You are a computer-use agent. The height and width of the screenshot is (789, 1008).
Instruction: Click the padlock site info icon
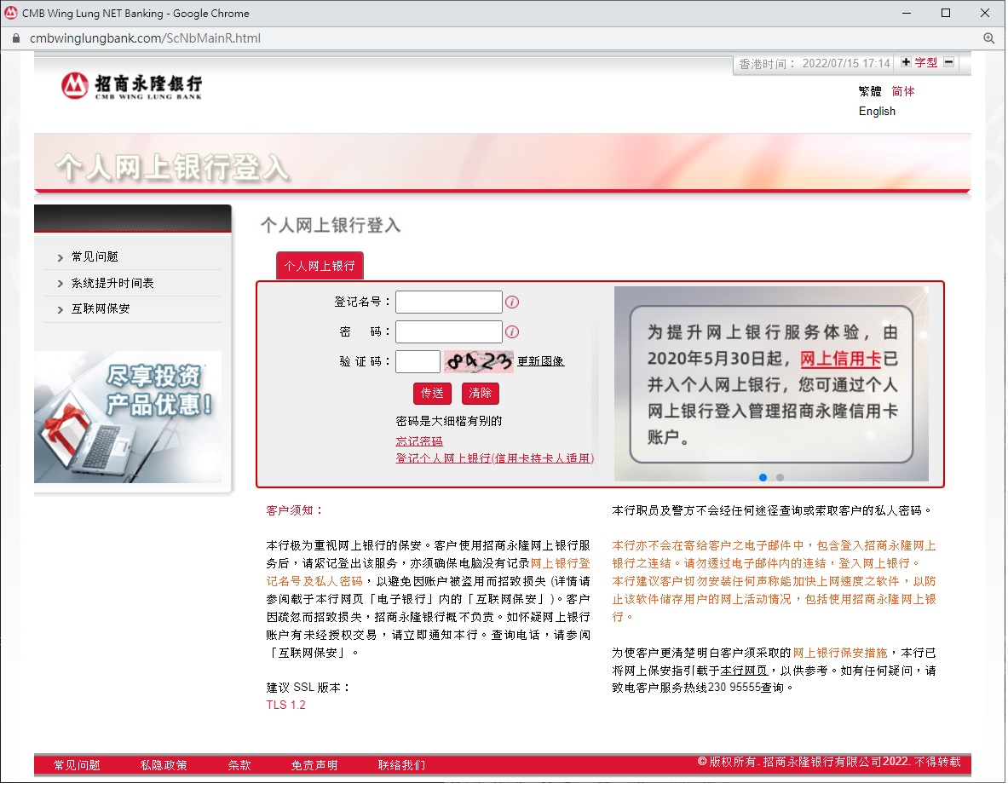[16, 38]
